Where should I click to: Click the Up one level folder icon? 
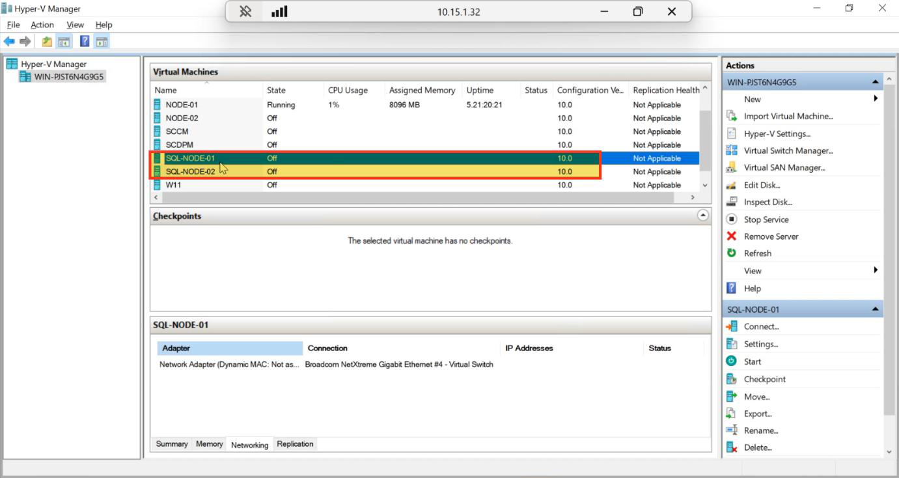coord(48,42)
